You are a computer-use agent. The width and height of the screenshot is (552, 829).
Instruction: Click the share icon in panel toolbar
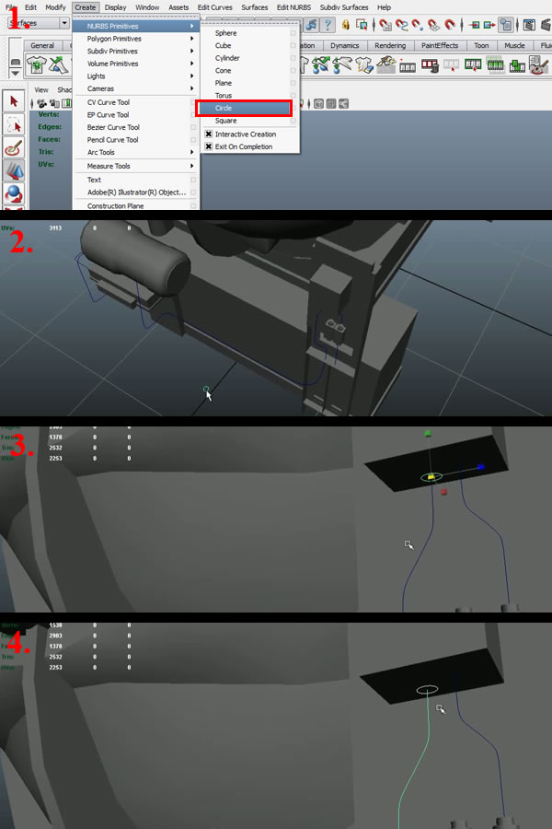click(x=343, y=103)
